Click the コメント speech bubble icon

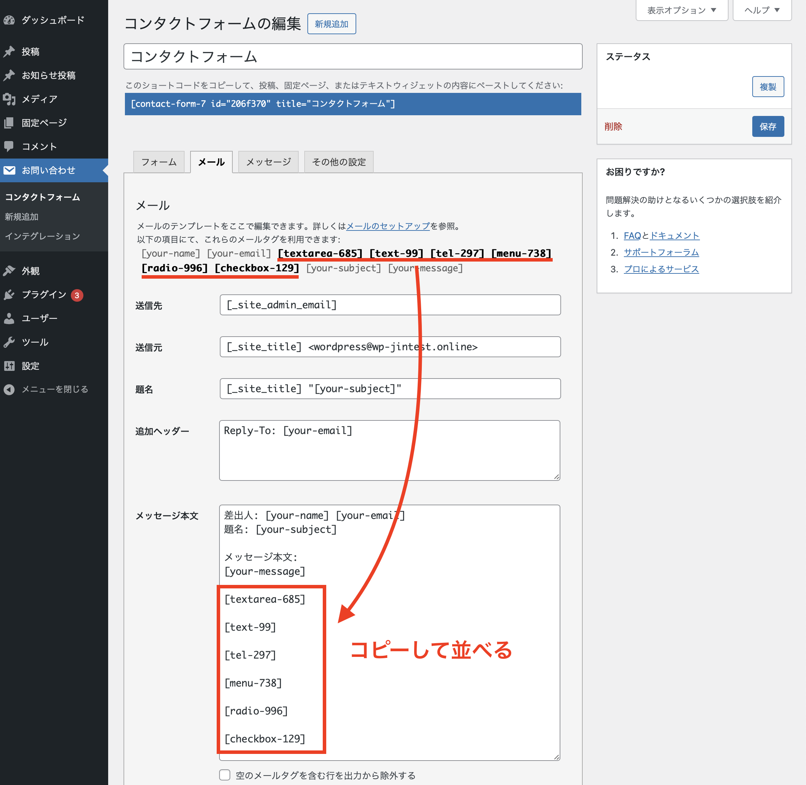9,146
